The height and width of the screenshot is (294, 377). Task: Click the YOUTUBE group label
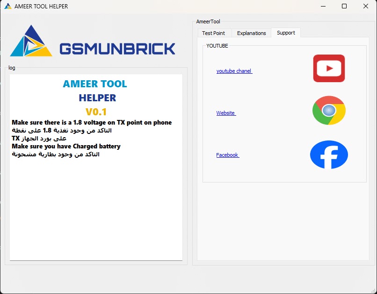pyautogui.click(x=217, y=46)
